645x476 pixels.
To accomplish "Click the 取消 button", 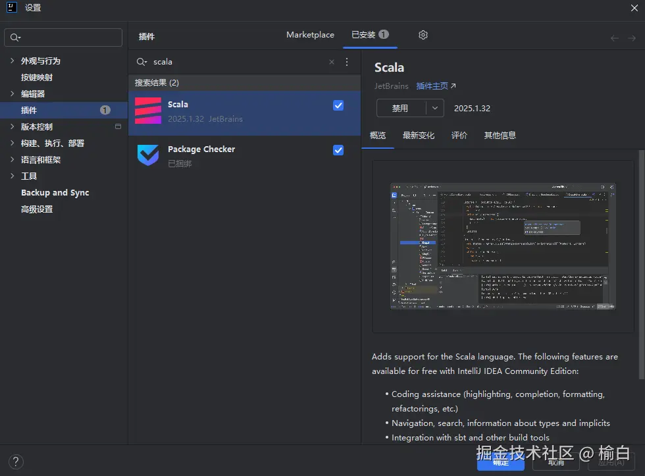I will (555, 462).
